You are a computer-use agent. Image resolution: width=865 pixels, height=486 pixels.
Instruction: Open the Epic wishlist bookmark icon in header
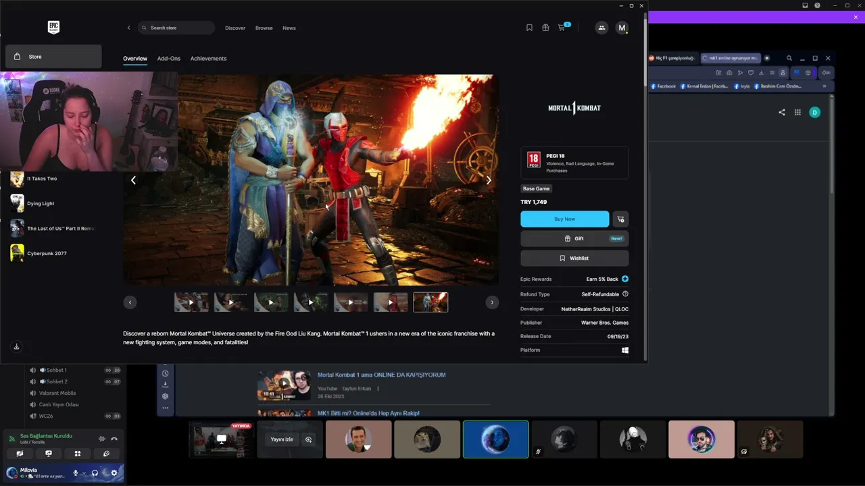(529, 28)
